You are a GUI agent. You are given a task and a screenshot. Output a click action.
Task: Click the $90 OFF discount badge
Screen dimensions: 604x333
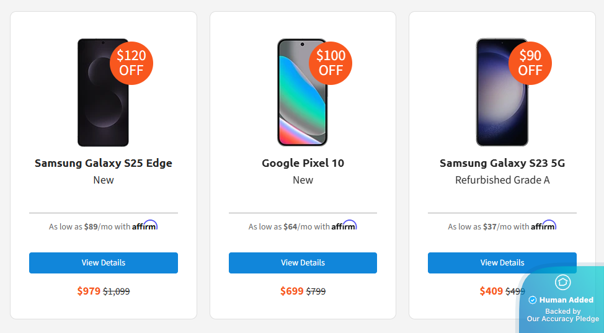[x=530, y=63]
